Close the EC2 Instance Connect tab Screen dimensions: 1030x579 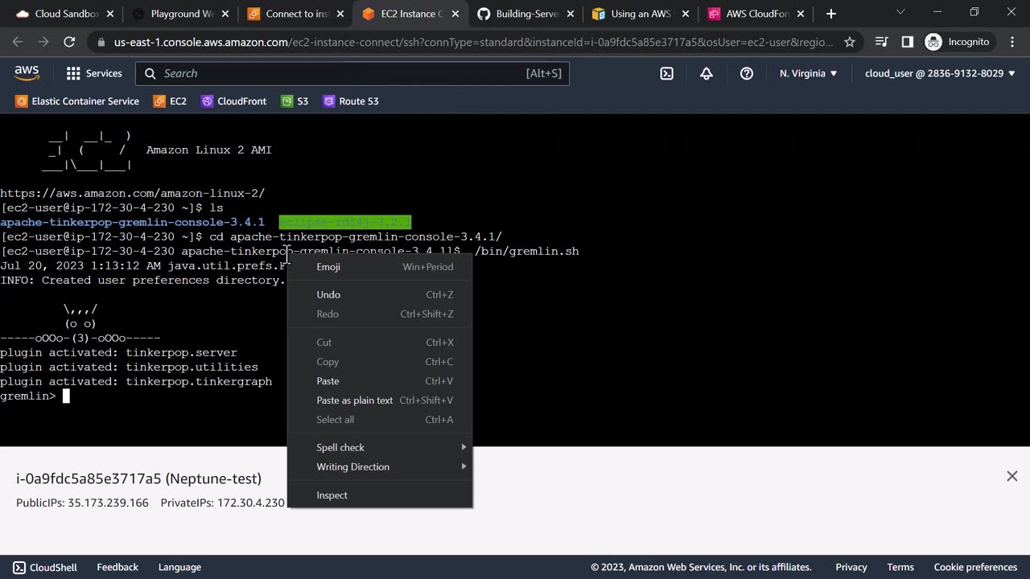455,14
